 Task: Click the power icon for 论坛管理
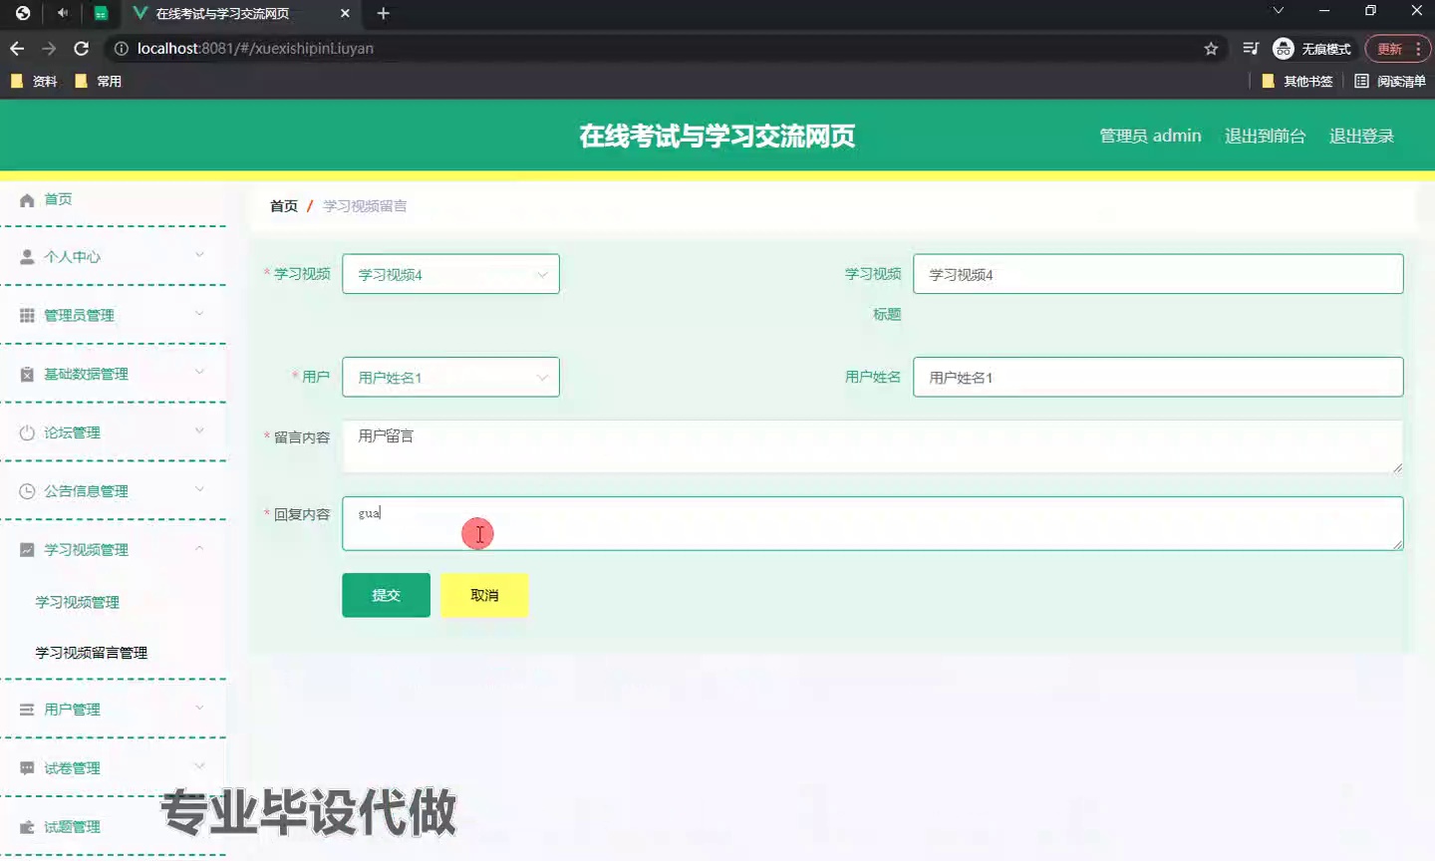tap(27, 432)
